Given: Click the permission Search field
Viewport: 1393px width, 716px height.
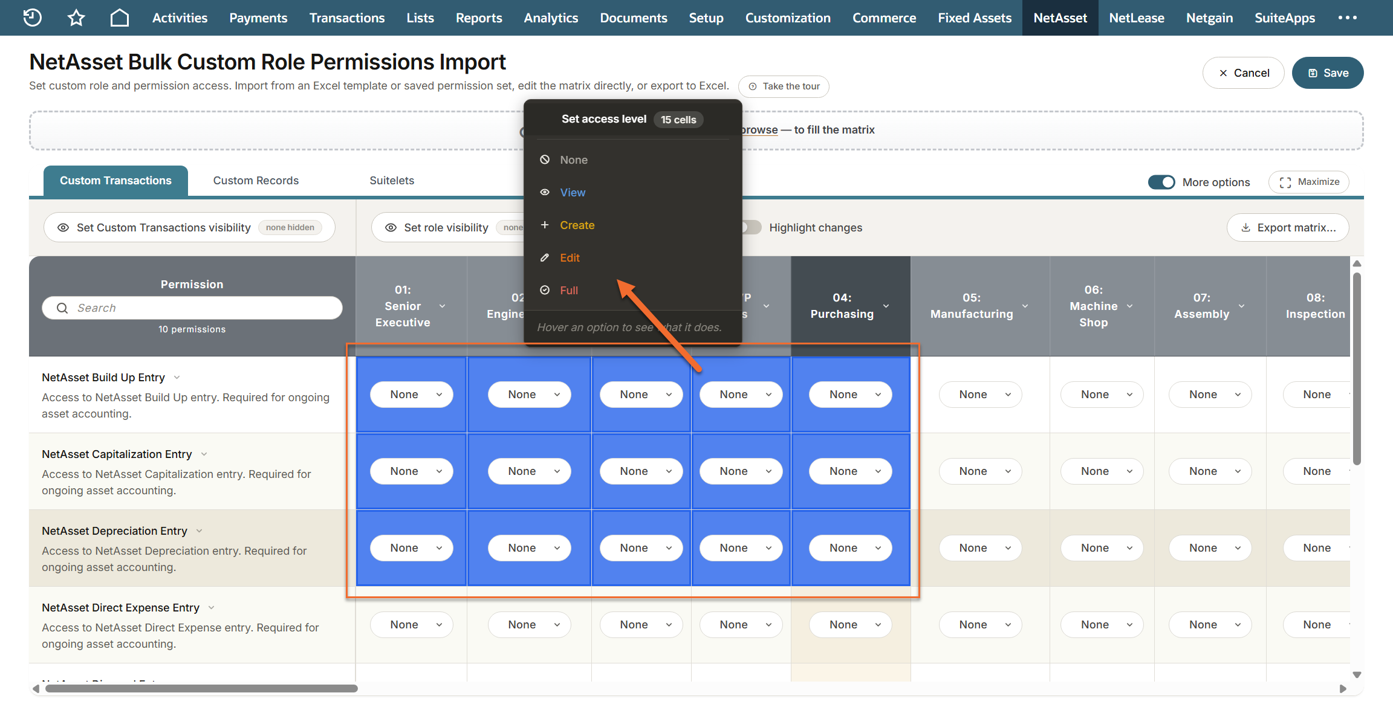Looking at the screenshot, I should (x=192, y=308).
